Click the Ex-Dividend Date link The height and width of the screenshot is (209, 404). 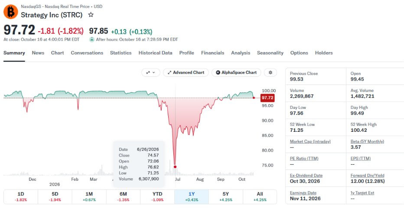point(306,176)
